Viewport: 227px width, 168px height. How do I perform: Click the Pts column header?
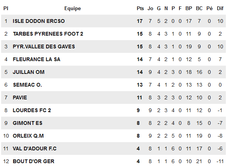point(140,8)
